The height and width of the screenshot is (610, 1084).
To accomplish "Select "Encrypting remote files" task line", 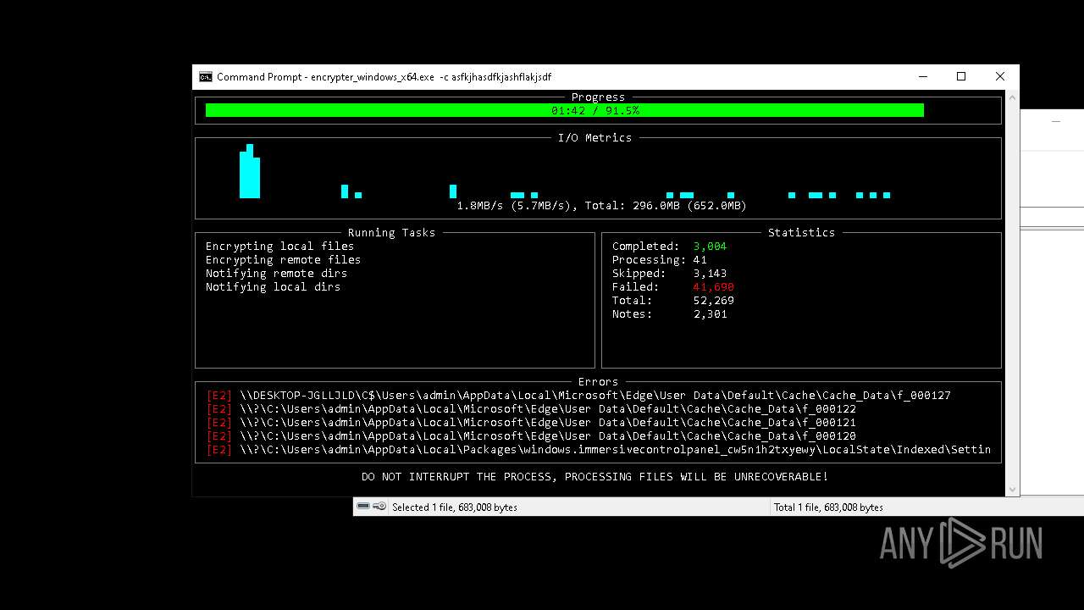I will pos(284,260).
